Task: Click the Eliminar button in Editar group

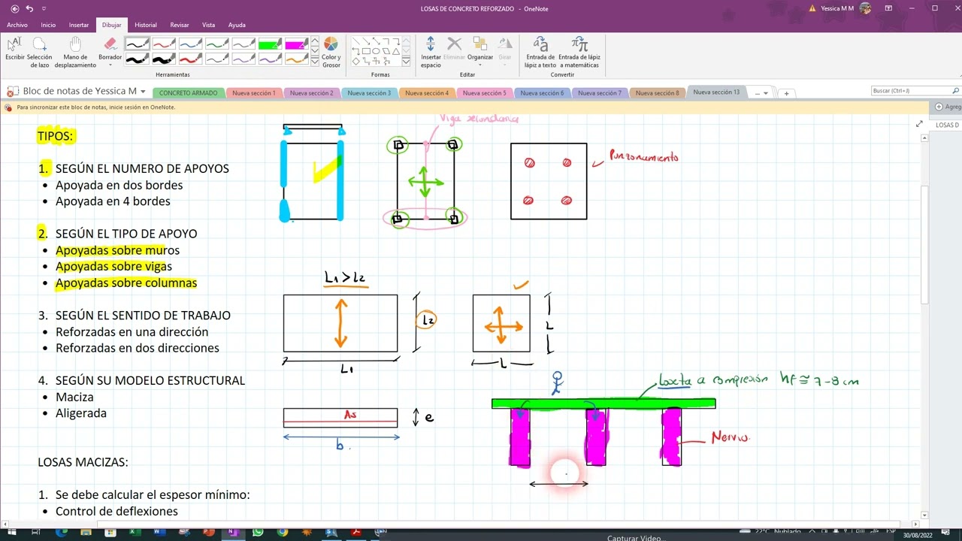Action: [454, 48]
